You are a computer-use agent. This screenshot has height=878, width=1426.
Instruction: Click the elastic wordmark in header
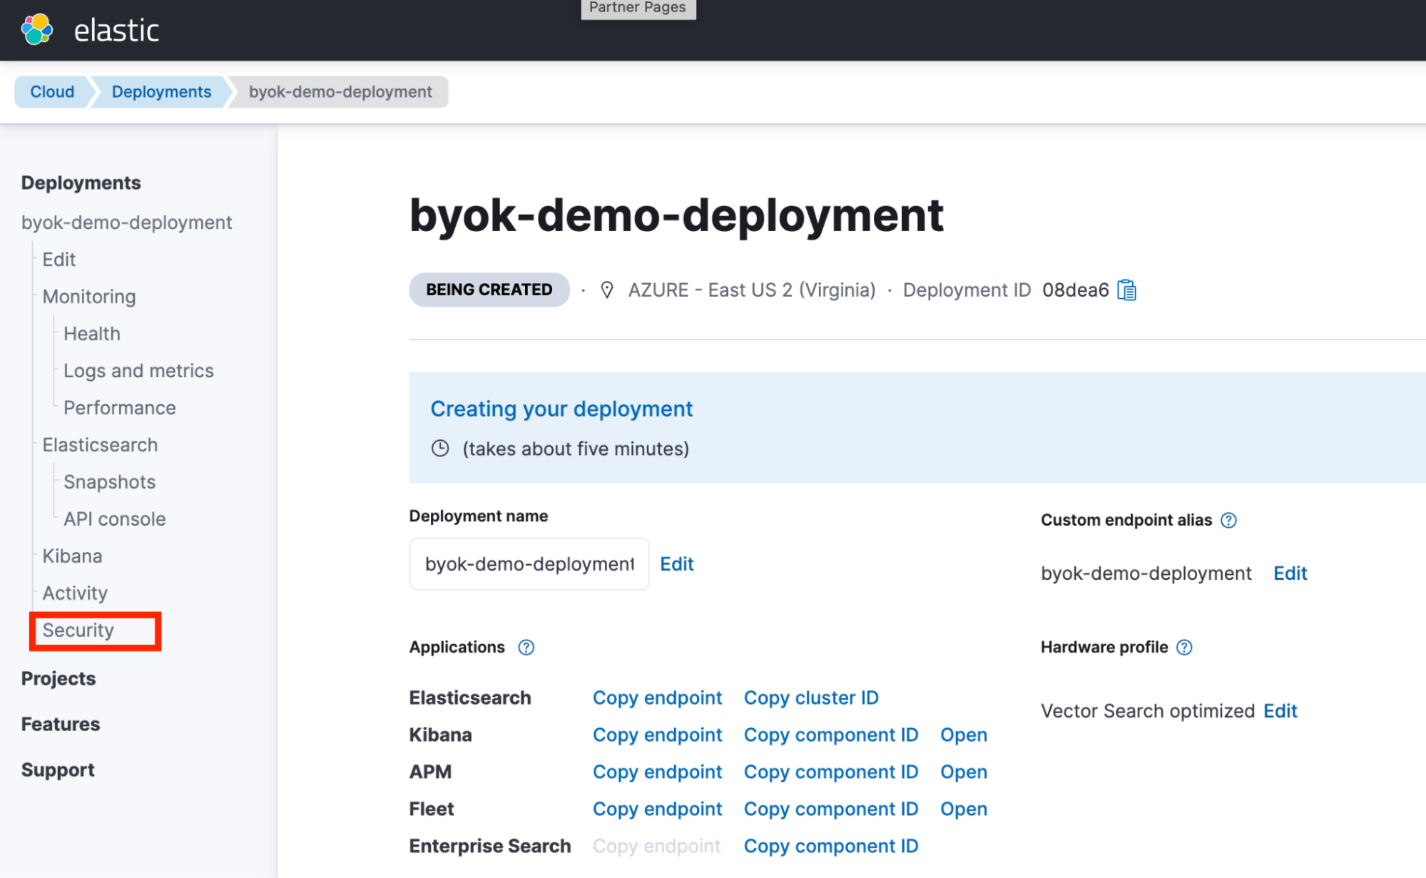116,31
